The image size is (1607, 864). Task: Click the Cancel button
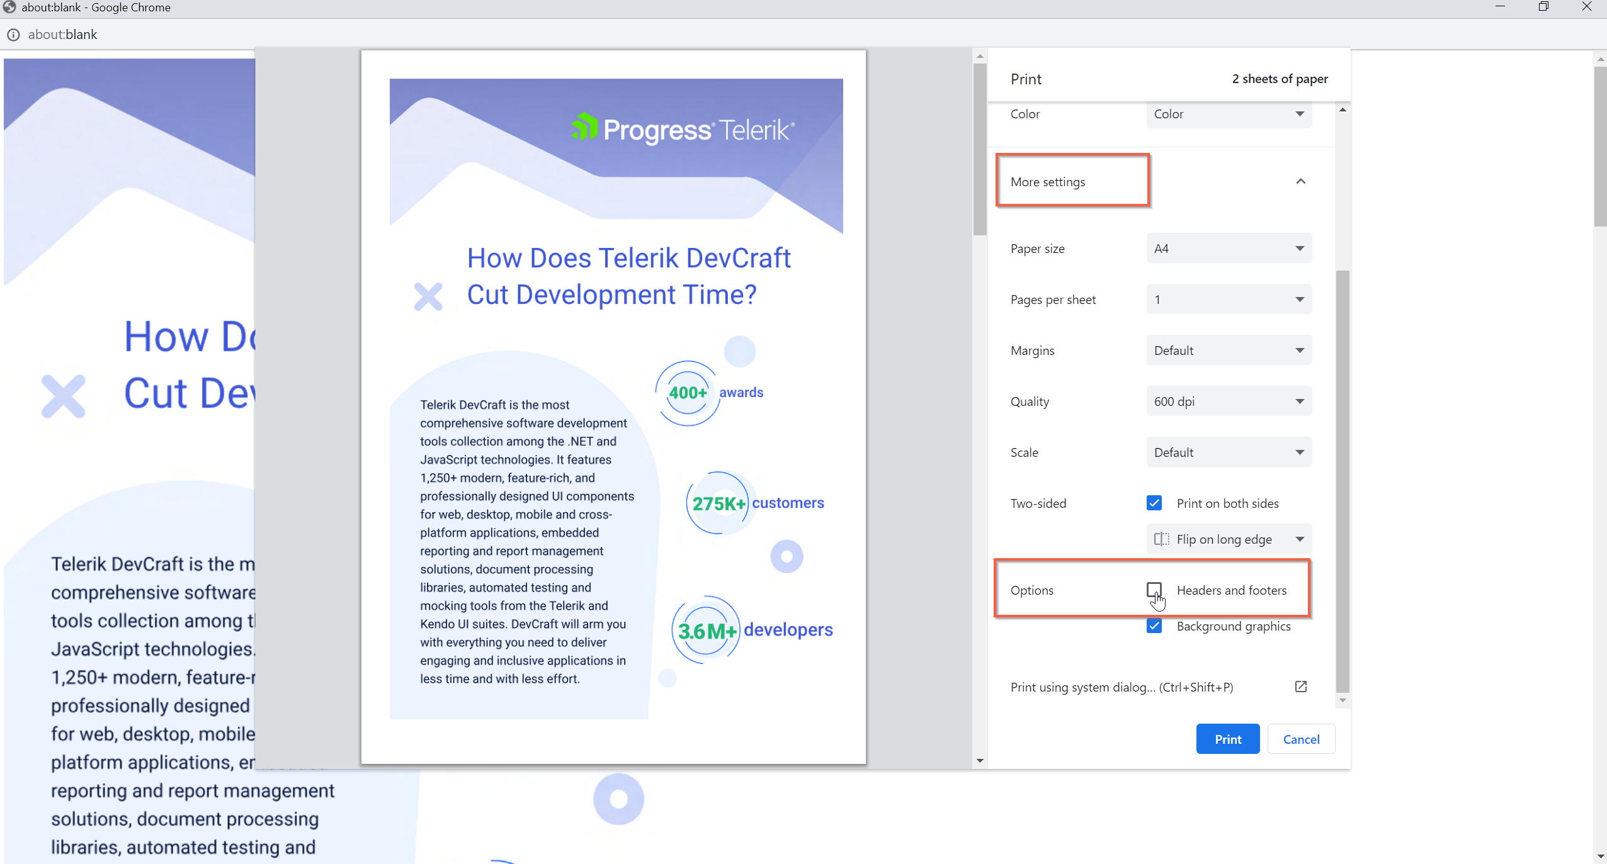[1300, 739]
